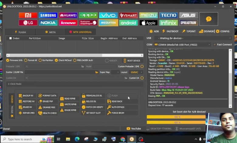Viewport: 237px width, 143px height.
Task: Enable the Re-Partition option
Action: [x=46, y=60]
